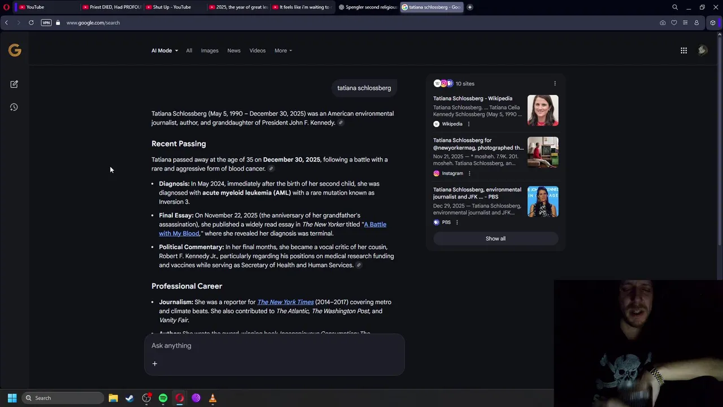
Task: Open Tor Browser from the taskbar
Action: 196,398
